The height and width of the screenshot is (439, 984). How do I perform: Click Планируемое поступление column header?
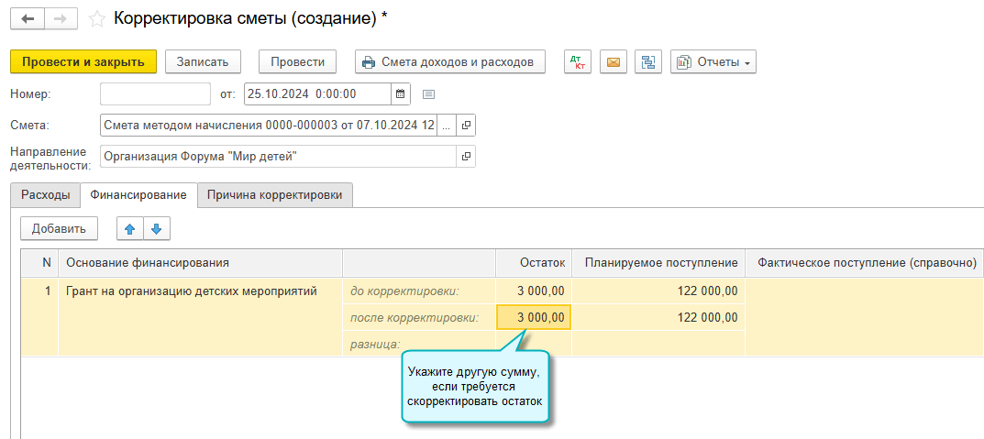click(658, 263)
